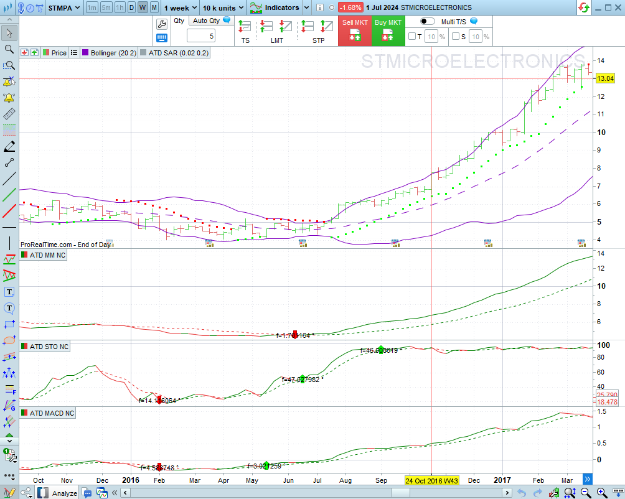Open the ATD SAR (0.02 0.2) label
The height and width of the screenshot is (499, 625).
click(x=174, y=52)
